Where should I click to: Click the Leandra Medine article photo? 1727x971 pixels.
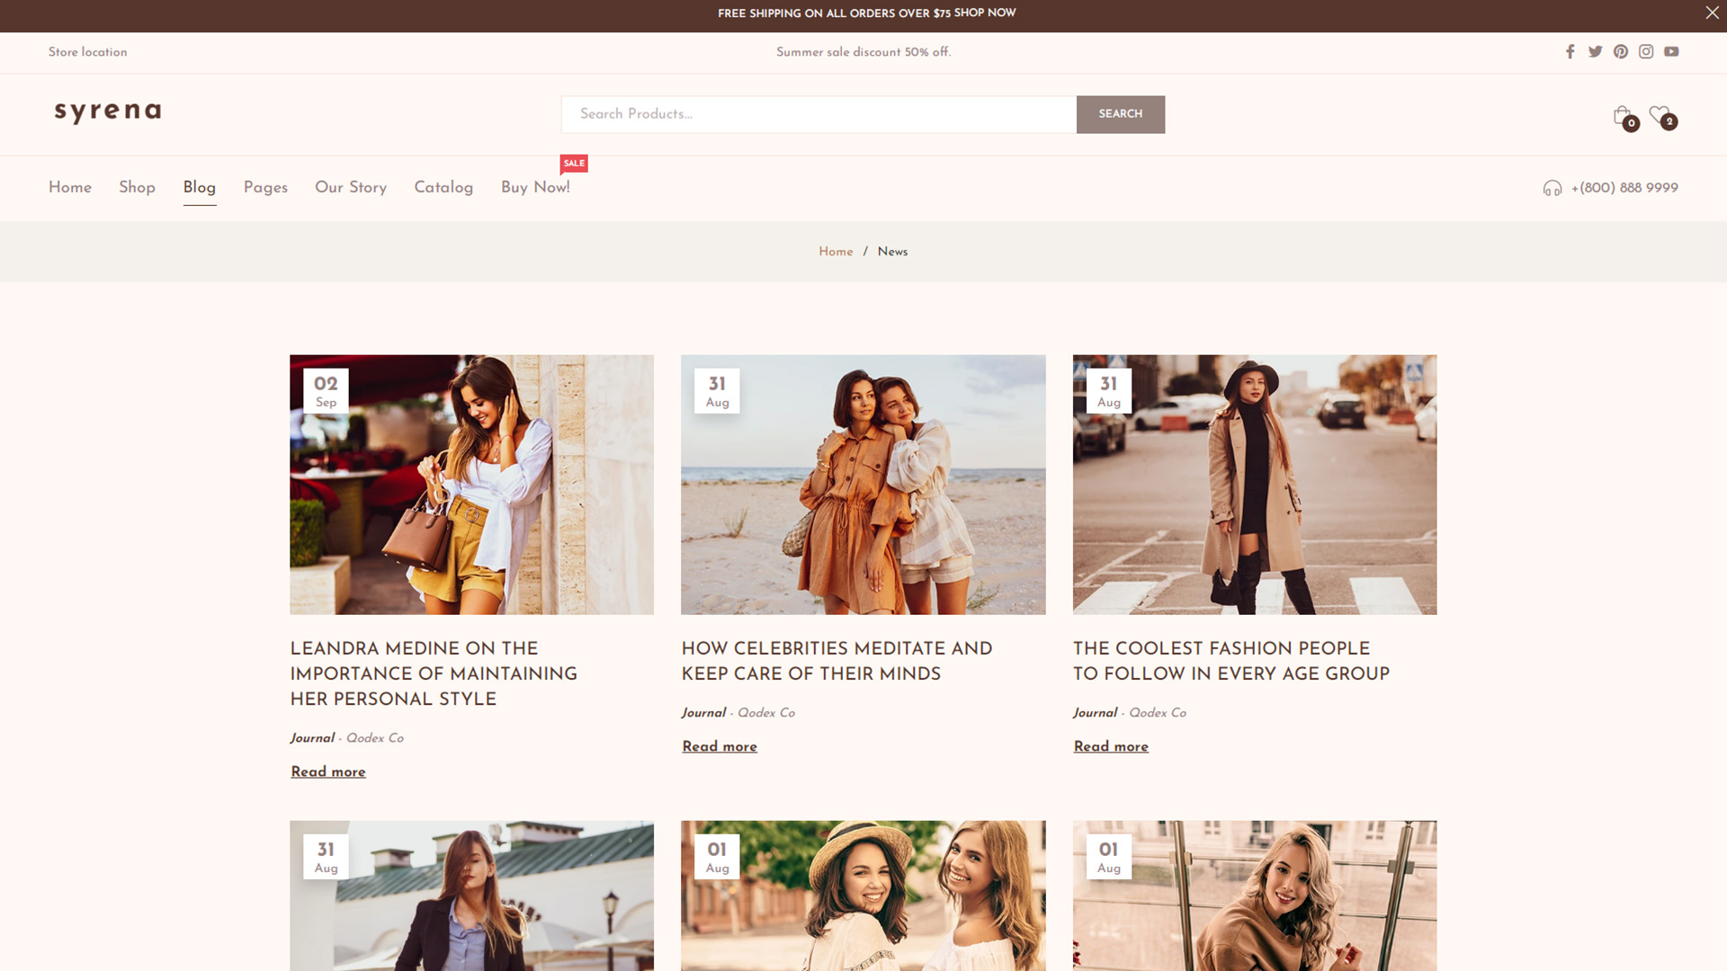(471, 485)
